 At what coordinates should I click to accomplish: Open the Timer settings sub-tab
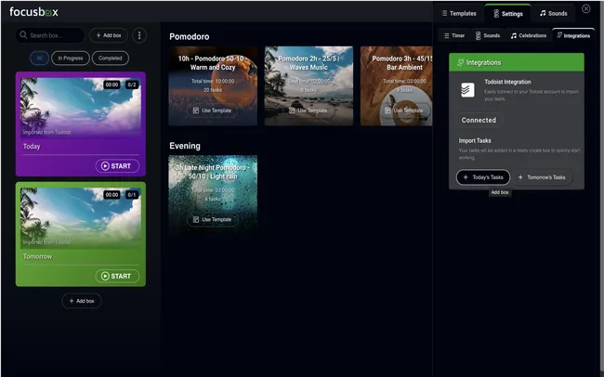453,35
